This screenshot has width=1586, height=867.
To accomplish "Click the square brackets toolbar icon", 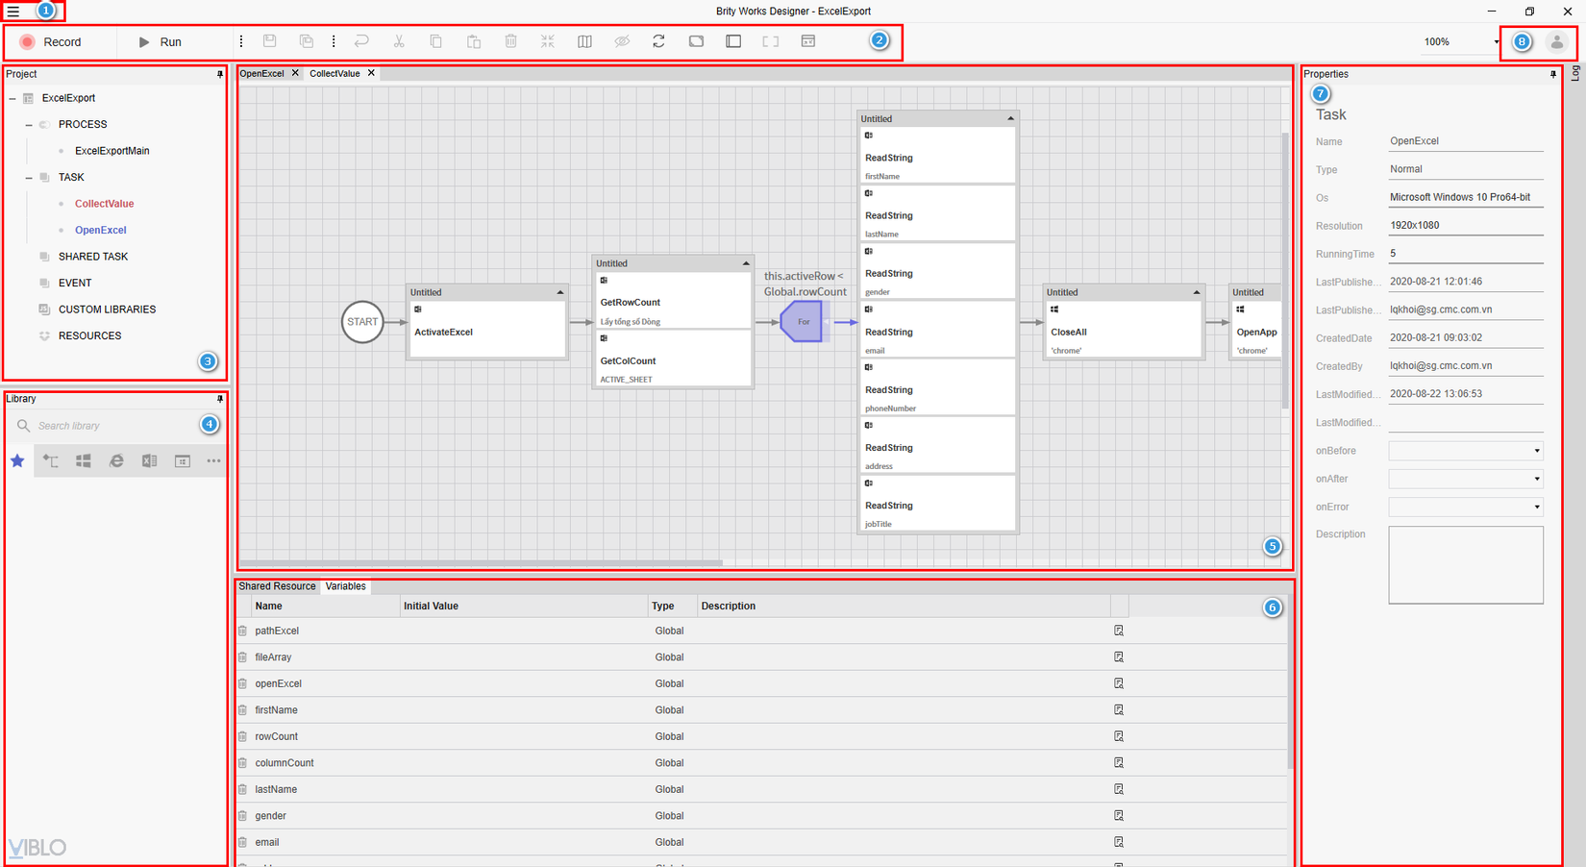I will 771,41.
